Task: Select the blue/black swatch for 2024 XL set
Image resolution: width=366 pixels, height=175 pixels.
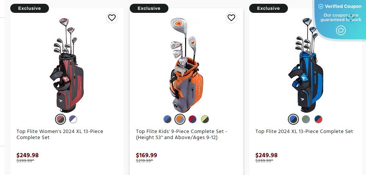Action: [293, 119]
